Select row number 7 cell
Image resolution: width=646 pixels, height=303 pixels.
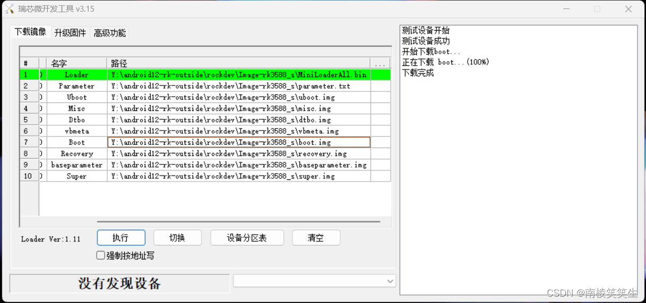point(29,142)
